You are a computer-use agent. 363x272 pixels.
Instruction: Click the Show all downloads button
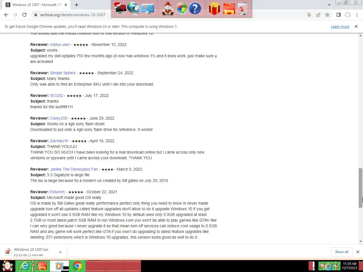coord(341,252)
